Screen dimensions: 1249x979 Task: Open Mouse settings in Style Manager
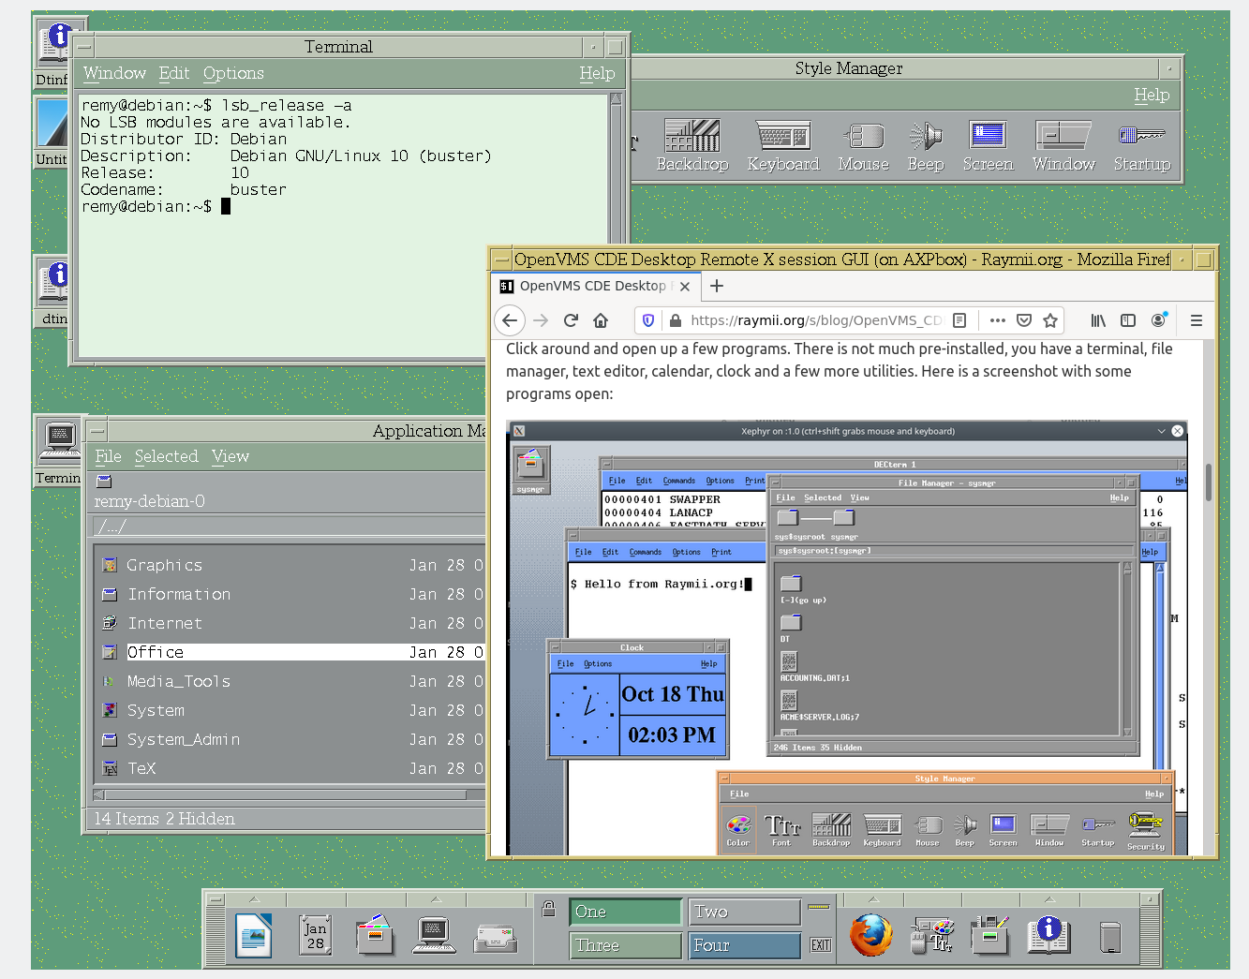863,141
